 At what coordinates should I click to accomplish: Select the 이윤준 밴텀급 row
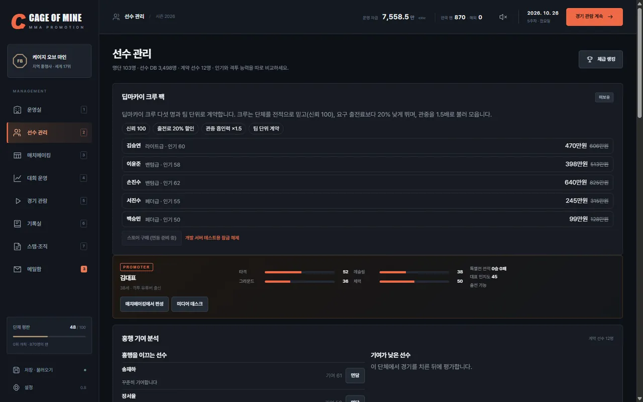click(x=367, y=164)
